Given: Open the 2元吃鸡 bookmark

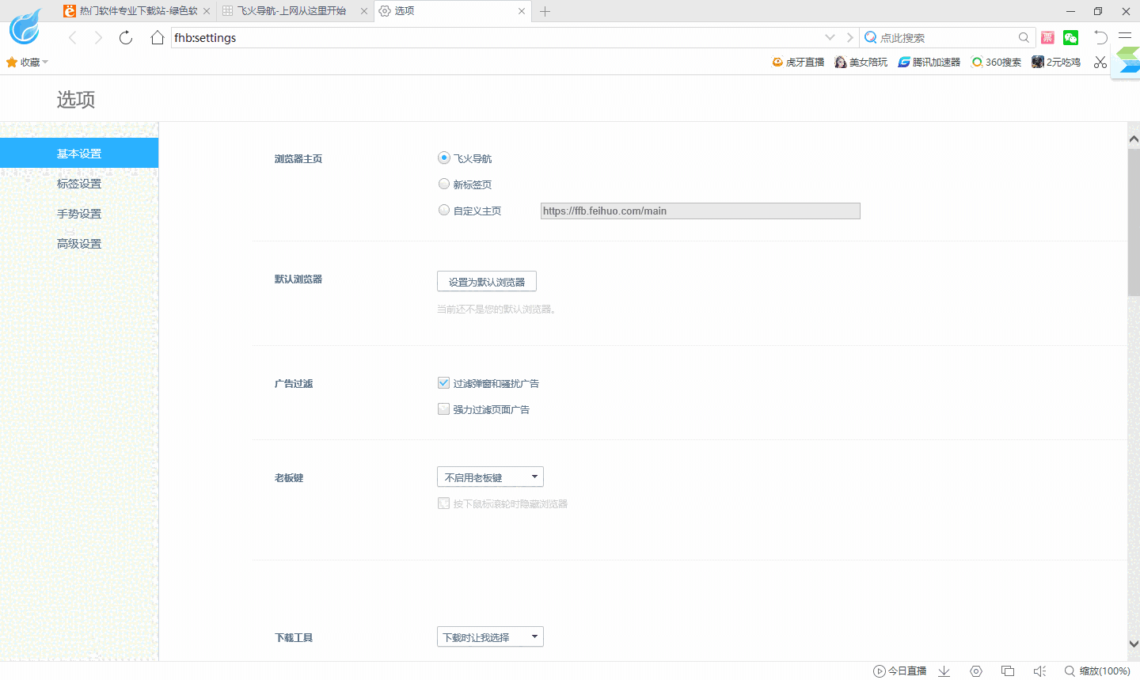Looking at the screenshot, I should click(x=1056, y=62).
